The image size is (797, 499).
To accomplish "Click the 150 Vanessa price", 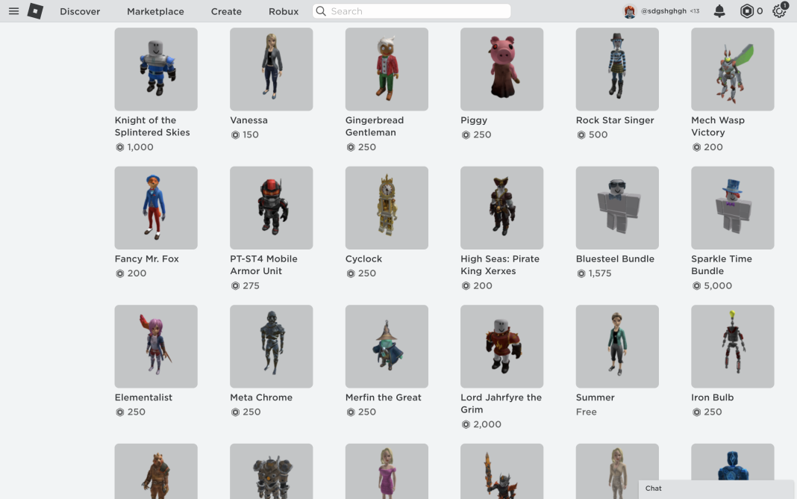I will pyautogui.click(x=251, y=134).
